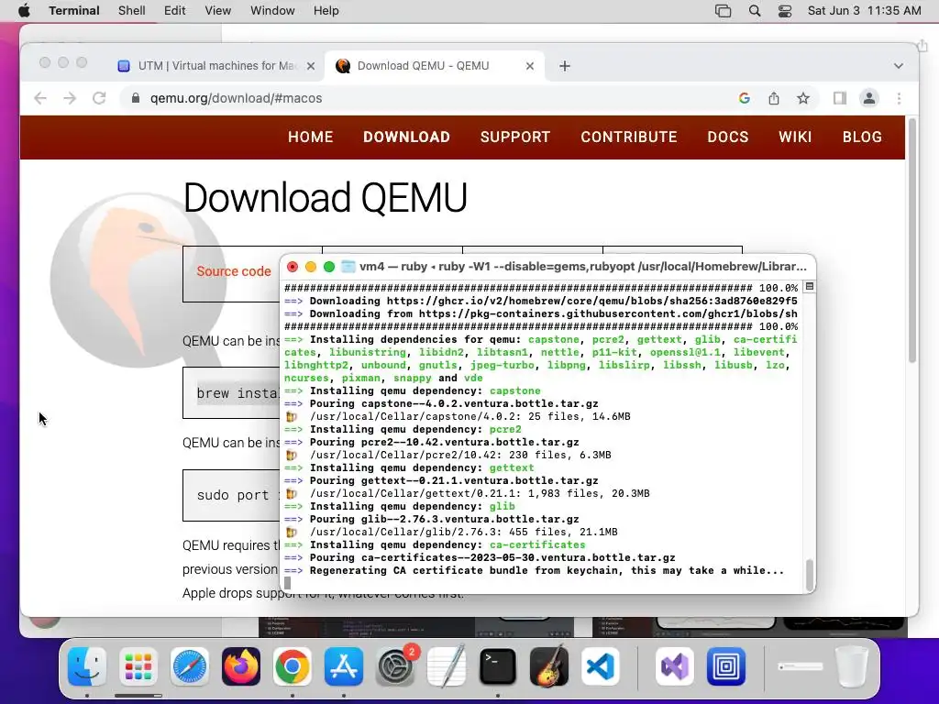Open the CONTRIBUTE nav link
This screenshot has height=704, width=939.
(629, 137)
